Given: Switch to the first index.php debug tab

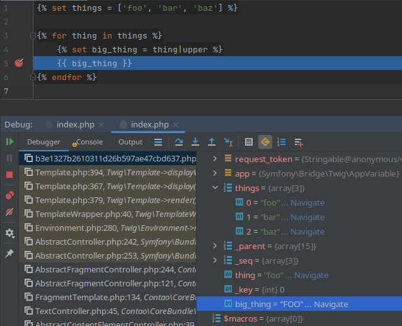Looking at the screenshot, I should [x=76, y=125].
